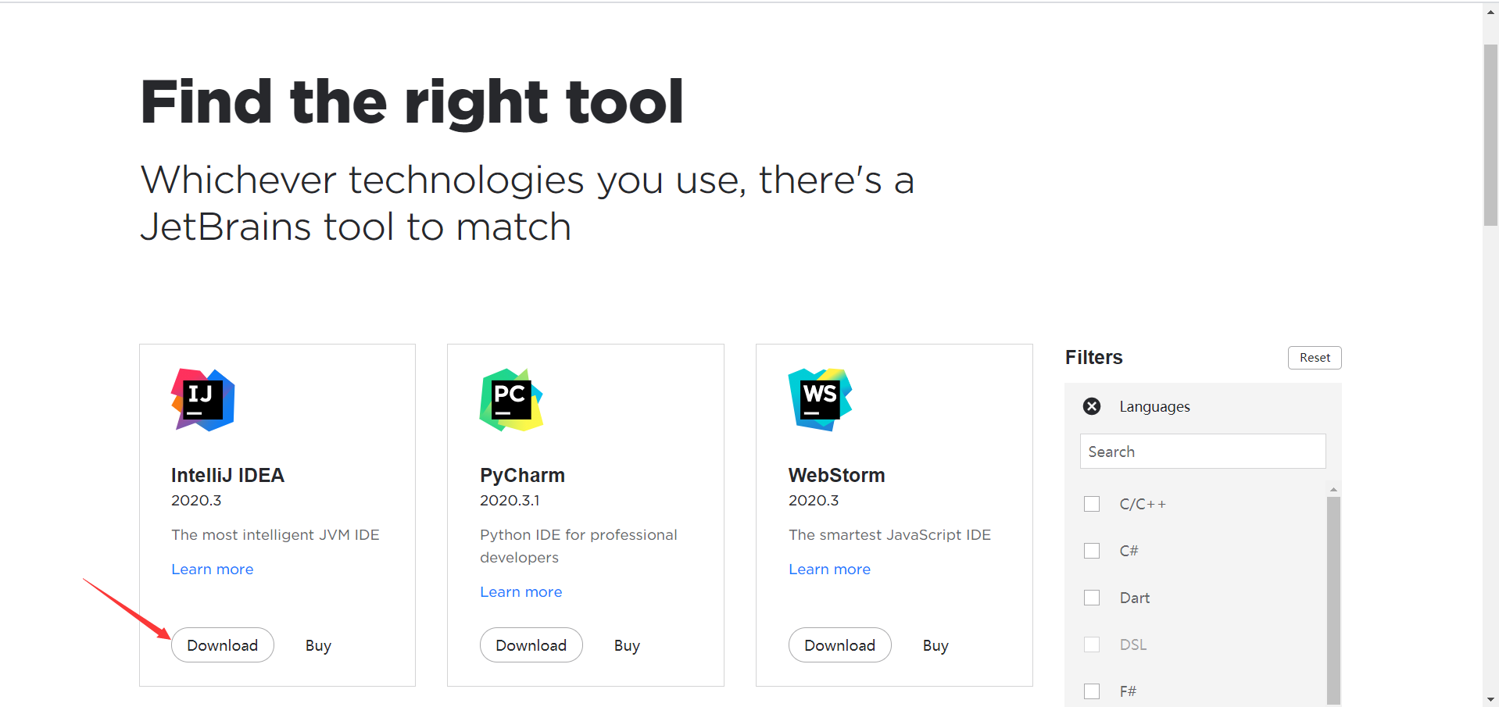
Task: Click the WebStorm logo icon
Action: pyautogui.click(x=820, y=400)
